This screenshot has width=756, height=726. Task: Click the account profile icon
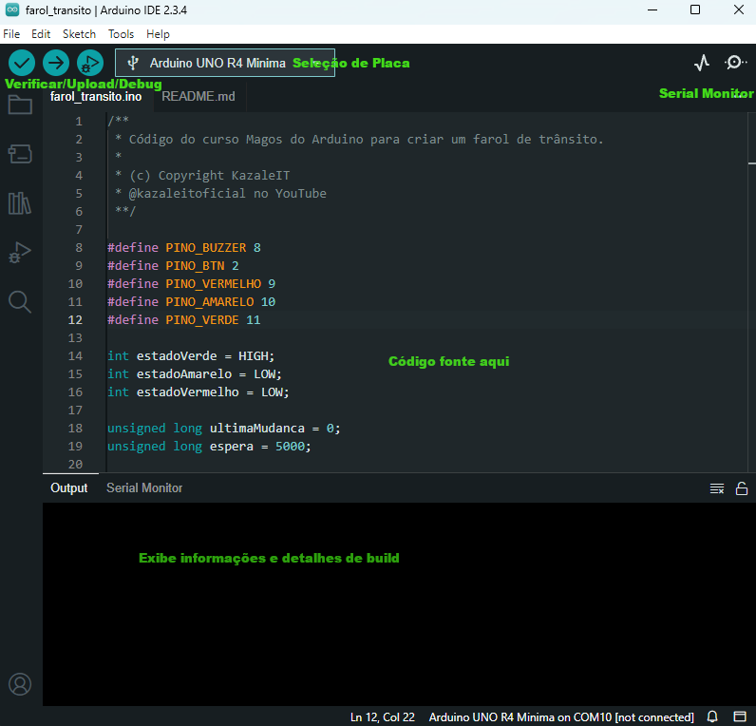coord(20,684)
